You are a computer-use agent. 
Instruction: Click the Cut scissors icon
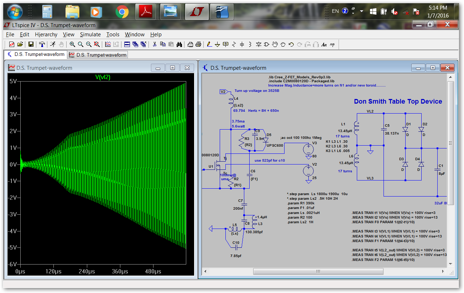pos(155,45)
